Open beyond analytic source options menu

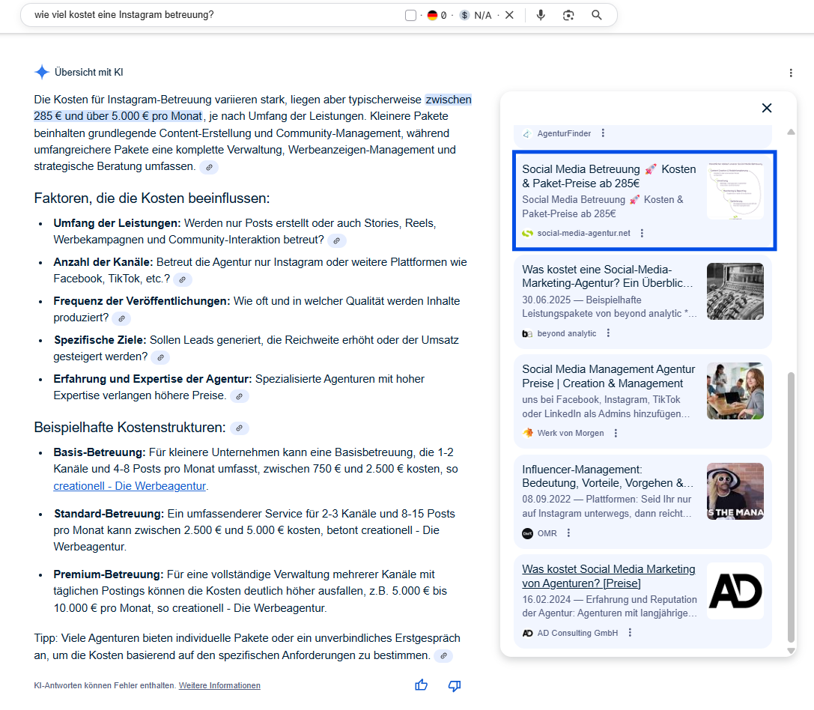pos(608,333)
